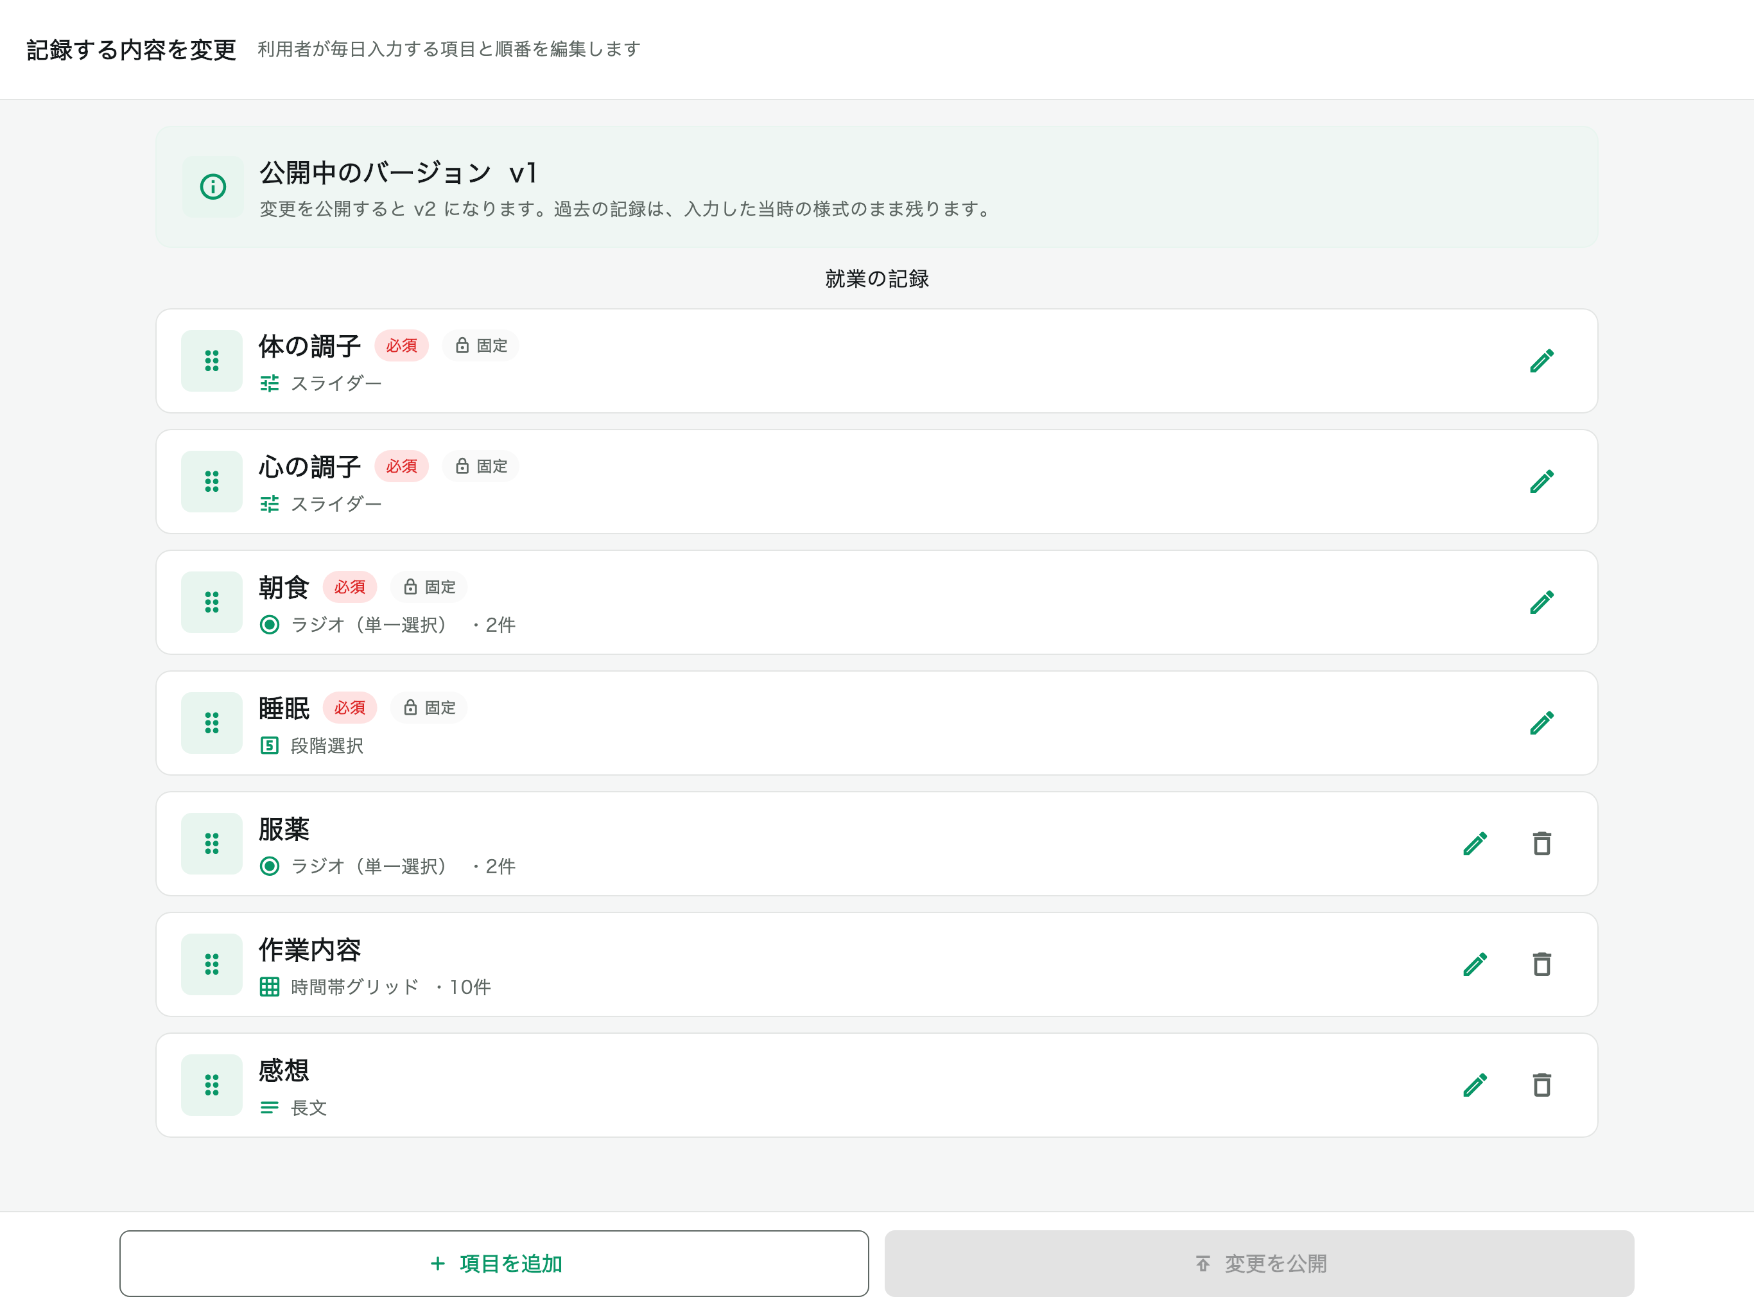This screenshot has height=1315, width=1754.
Task: Edit the 作業内容 item
Action: 1475,964
